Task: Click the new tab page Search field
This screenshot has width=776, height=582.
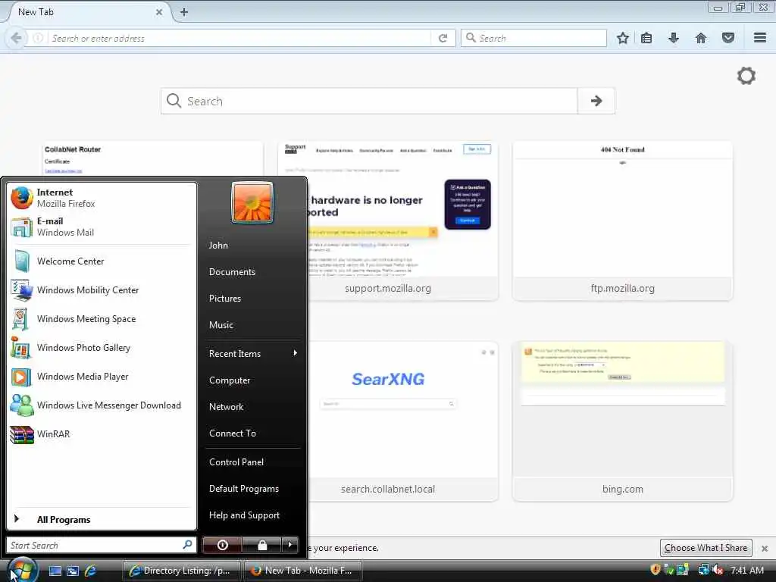Action: coord(369,101)
